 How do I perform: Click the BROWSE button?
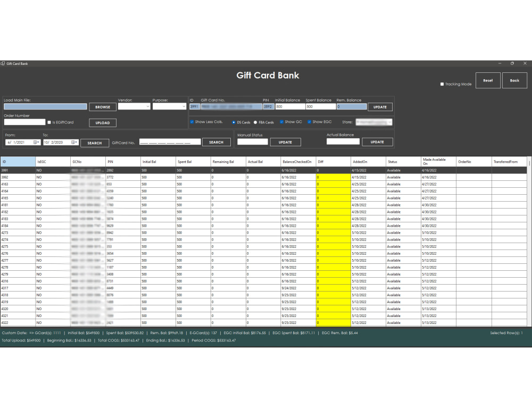pos(103,107)
